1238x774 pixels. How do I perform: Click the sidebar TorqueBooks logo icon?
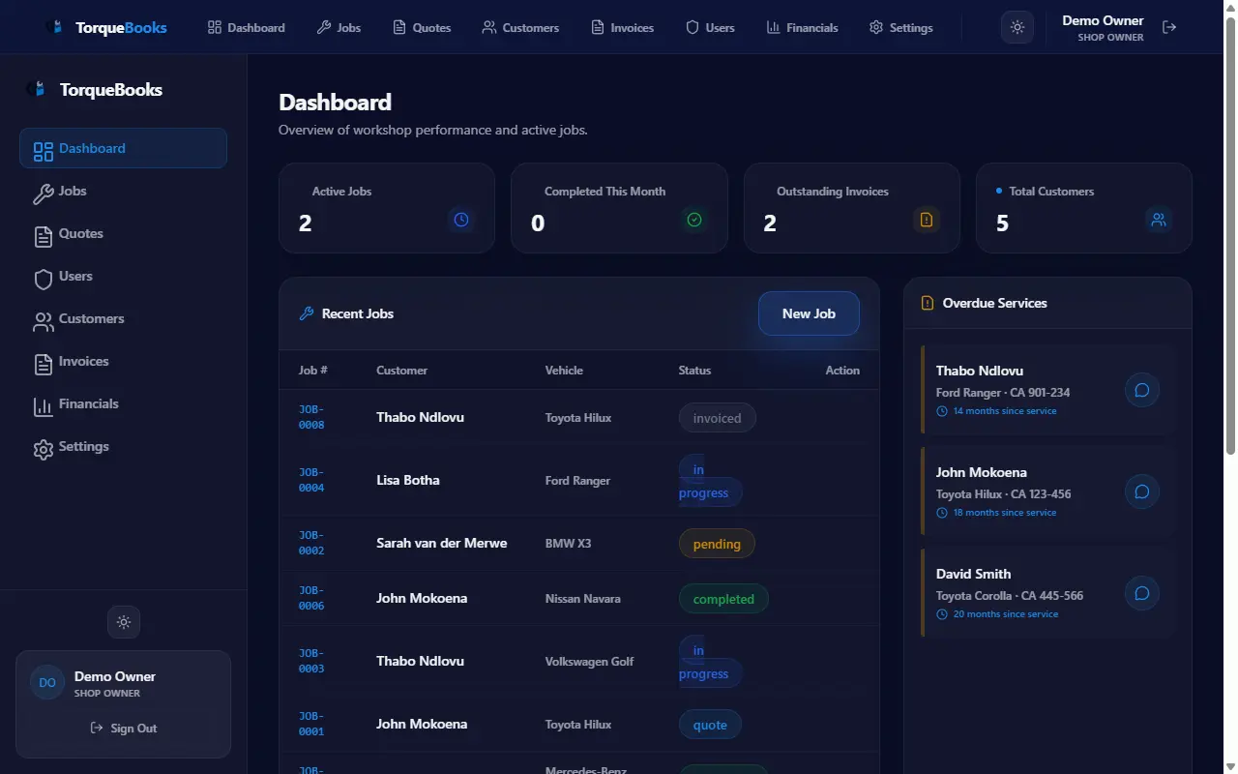tap(37, 89)
